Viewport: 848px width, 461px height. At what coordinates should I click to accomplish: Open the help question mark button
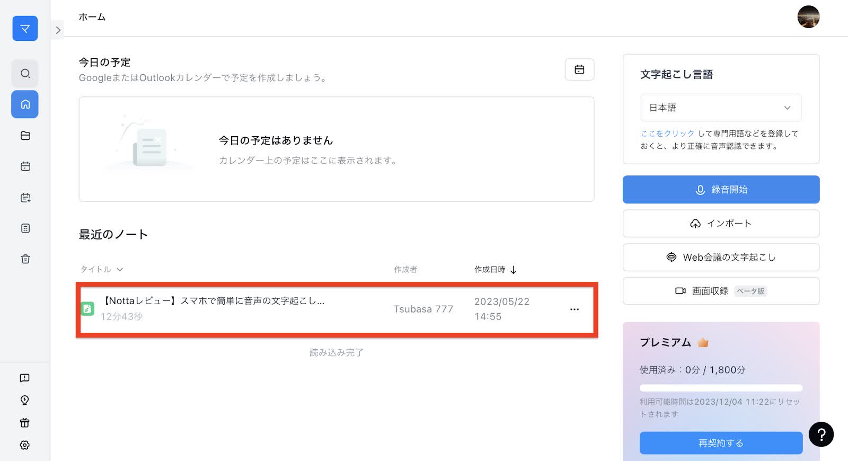[821, 435]
